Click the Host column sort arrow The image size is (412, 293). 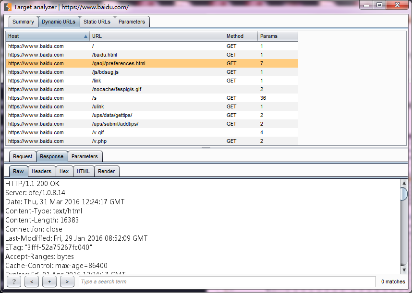[85, 36]
